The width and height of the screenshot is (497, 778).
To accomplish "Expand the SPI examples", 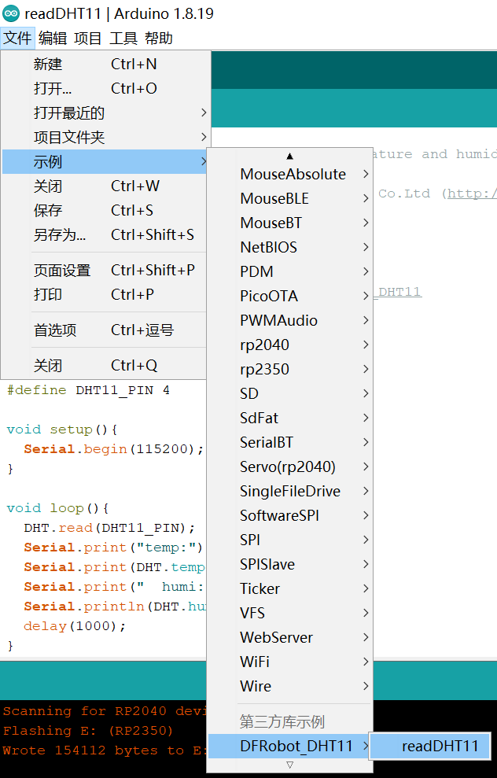I will pyautogui.click(x=289, y=540).
